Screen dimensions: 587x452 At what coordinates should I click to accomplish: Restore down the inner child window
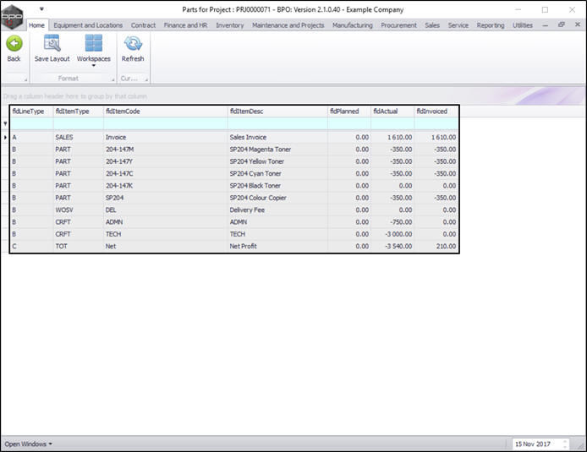pyautogui.click(x=561, y=25)
